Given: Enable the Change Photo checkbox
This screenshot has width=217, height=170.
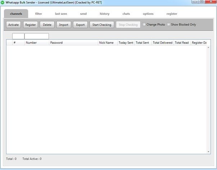Looking at the screenshot, I should [x=144, y=25].
